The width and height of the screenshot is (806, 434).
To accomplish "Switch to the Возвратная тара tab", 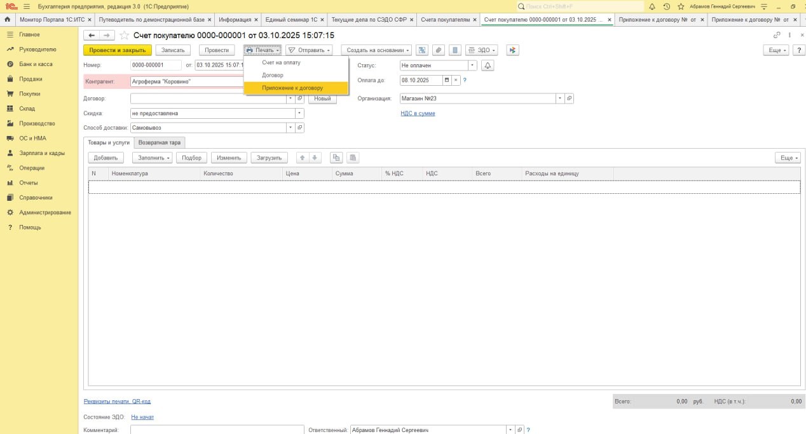I will tap(160, 142).
